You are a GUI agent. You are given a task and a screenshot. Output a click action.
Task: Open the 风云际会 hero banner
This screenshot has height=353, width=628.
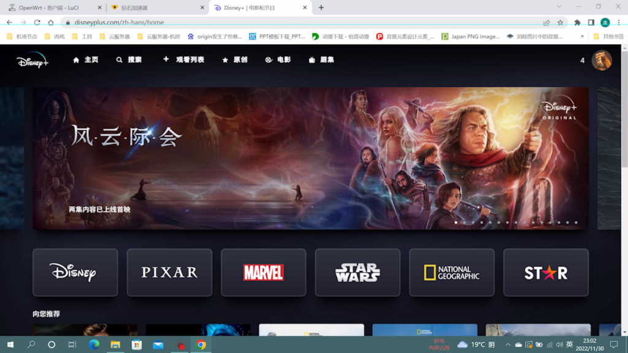click(x=310, y=159)
